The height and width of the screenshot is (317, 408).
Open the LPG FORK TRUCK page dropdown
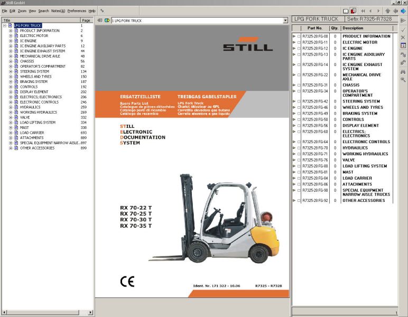tap(285, 21)
